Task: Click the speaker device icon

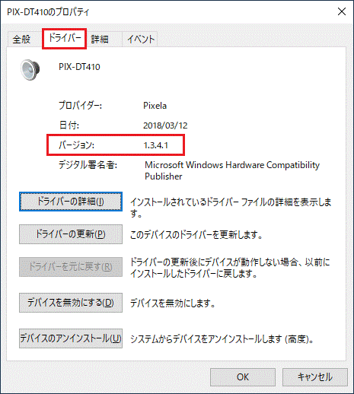Action: point(30,70)
